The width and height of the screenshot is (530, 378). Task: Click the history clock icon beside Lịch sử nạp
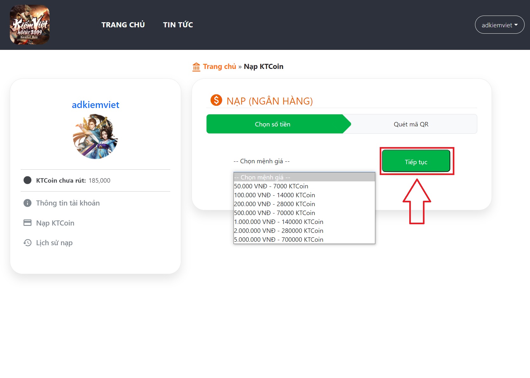[x=28, y=243]
